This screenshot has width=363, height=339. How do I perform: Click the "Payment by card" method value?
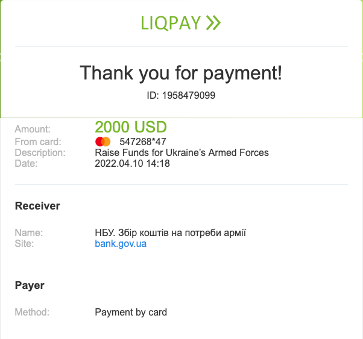click(x=131, y=312)
